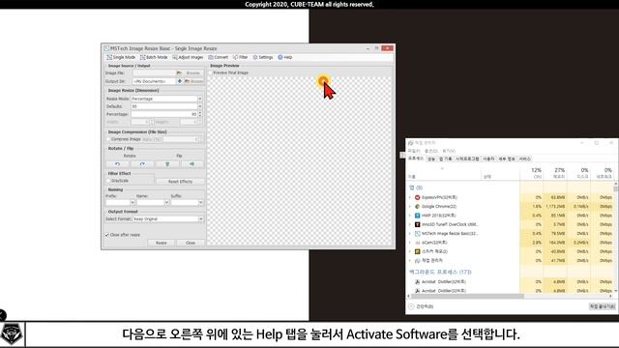619x348 pixels.
Task: Click the Percentage value stepper
Action: coord(200,114)
